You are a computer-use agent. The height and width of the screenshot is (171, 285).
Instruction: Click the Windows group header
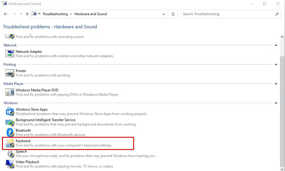coord(11,103)
